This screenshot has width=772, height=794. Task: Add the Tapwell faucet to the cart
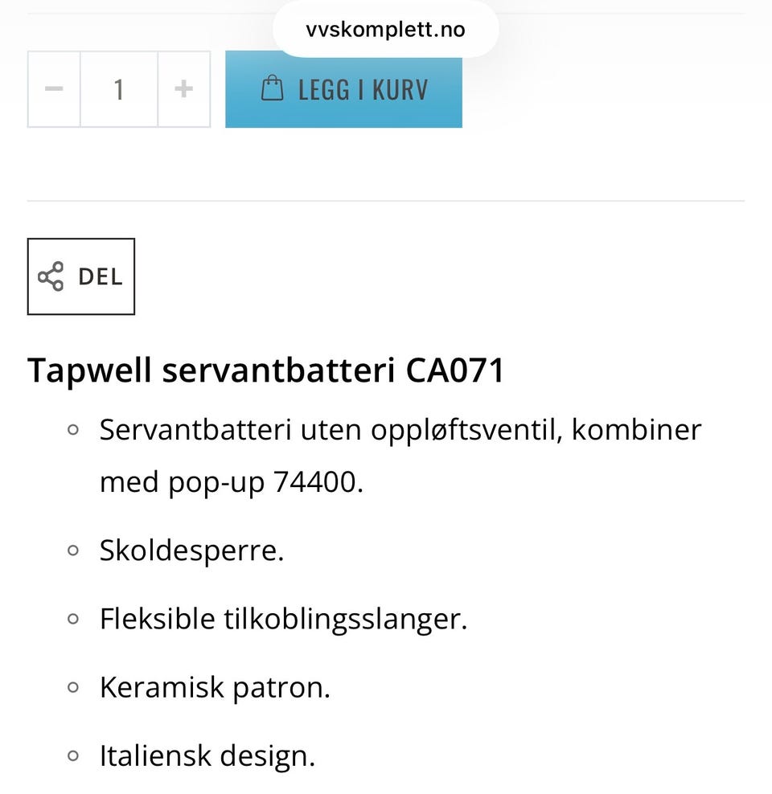343,88
